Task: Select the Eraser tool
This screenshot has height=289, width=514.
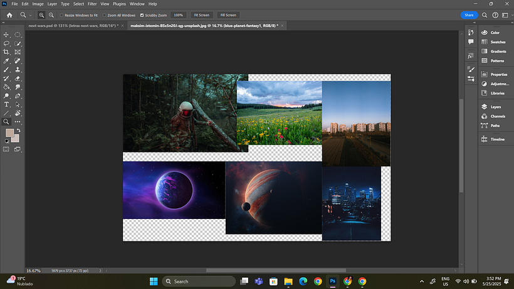Action: tap(18, 78)
